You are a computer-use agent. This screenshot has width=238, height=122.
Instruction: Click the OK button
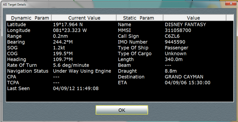click(122, 110)
